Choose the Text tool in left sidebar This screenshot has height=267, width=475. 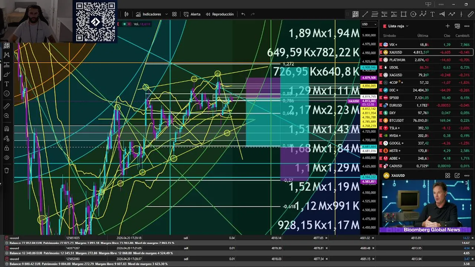(x=7, y=84)
